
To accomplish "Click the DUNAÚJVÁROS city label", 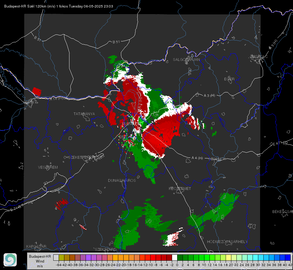I will [122, 180].
